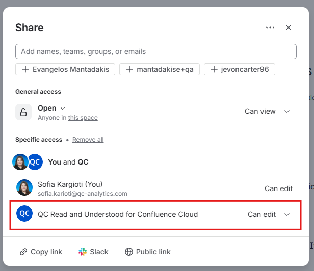The width and height of the screenshot is (314, 271).
Task: Click Sofia's avatar in You and QC
Action: (x=20, y=162)
